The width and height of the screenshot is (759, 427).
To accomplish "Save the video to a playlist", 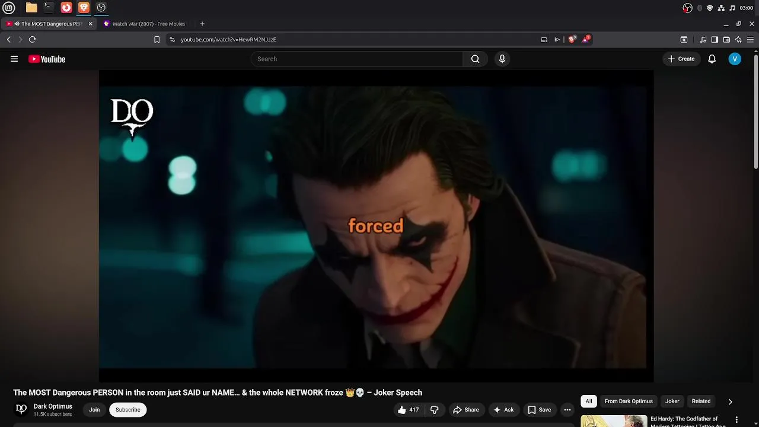I will click(540, 410).
